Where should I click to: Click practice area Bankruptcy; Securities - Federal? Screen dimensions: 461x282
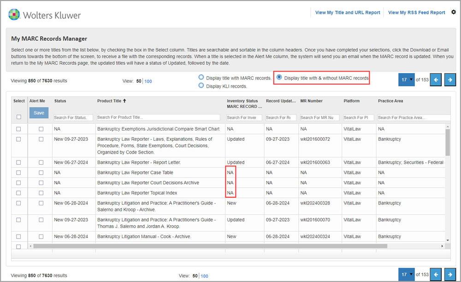pos(411,162)
